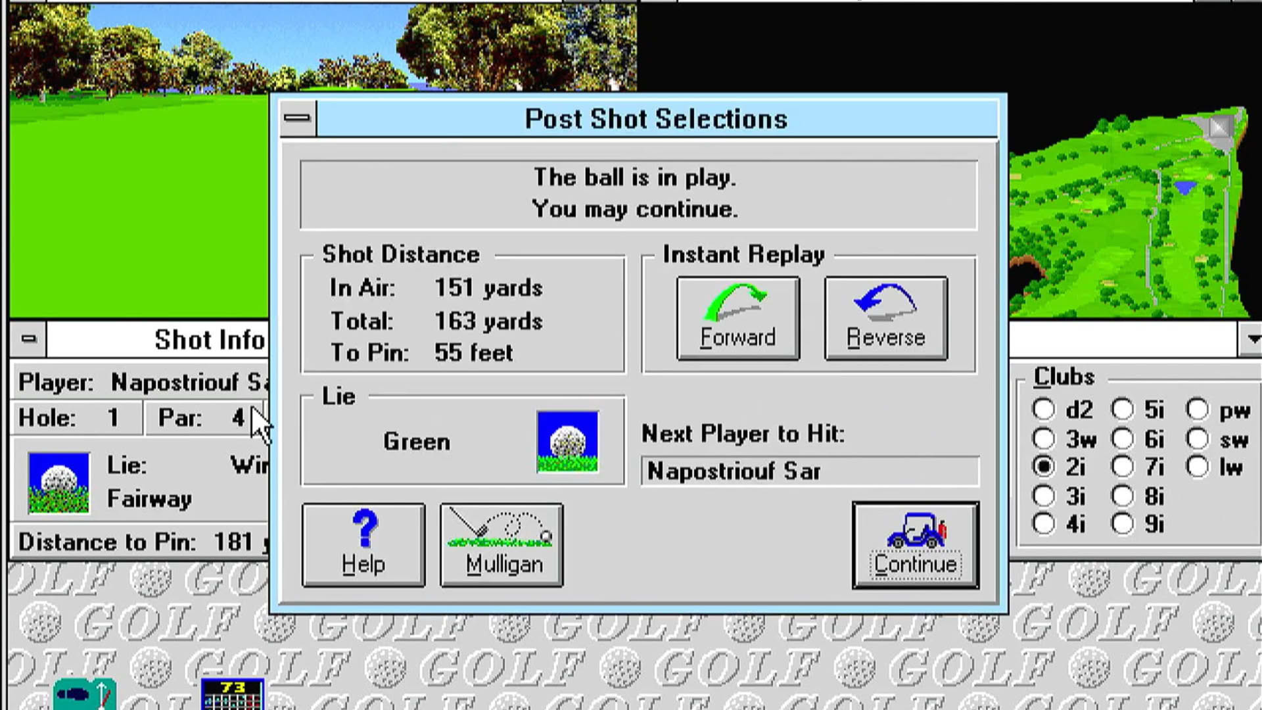Select the 7i iron radio button
The image size is (1262, 710).
(x=1122, y=467)
